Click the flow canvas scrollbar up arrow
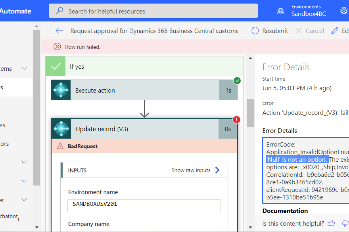Image resolution: width=349 pixels, height=232 pixels. (250, 58)
